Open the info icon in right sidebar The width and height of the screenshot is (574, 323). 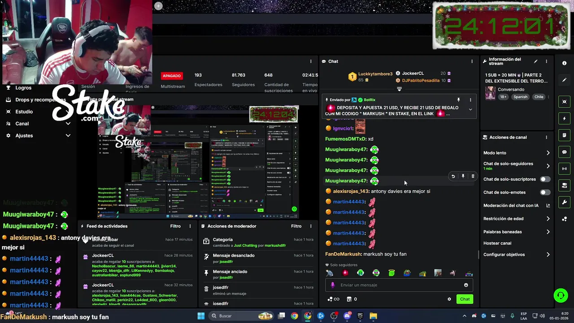564,63
